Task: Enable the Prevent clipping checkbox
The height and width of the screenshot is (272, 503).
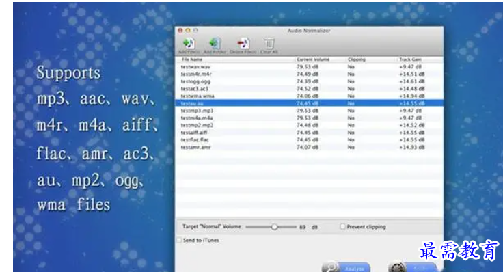Action: [x=342, y=226]
